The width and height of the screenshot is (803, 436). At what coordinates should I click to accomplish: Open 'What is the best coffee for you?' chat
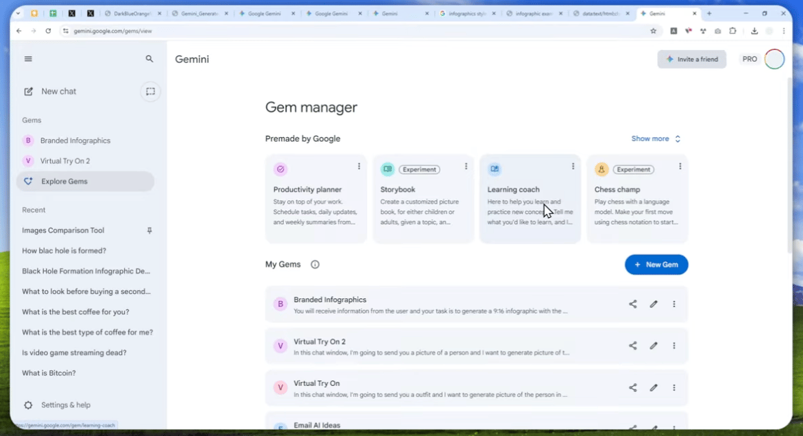point(75,312)
